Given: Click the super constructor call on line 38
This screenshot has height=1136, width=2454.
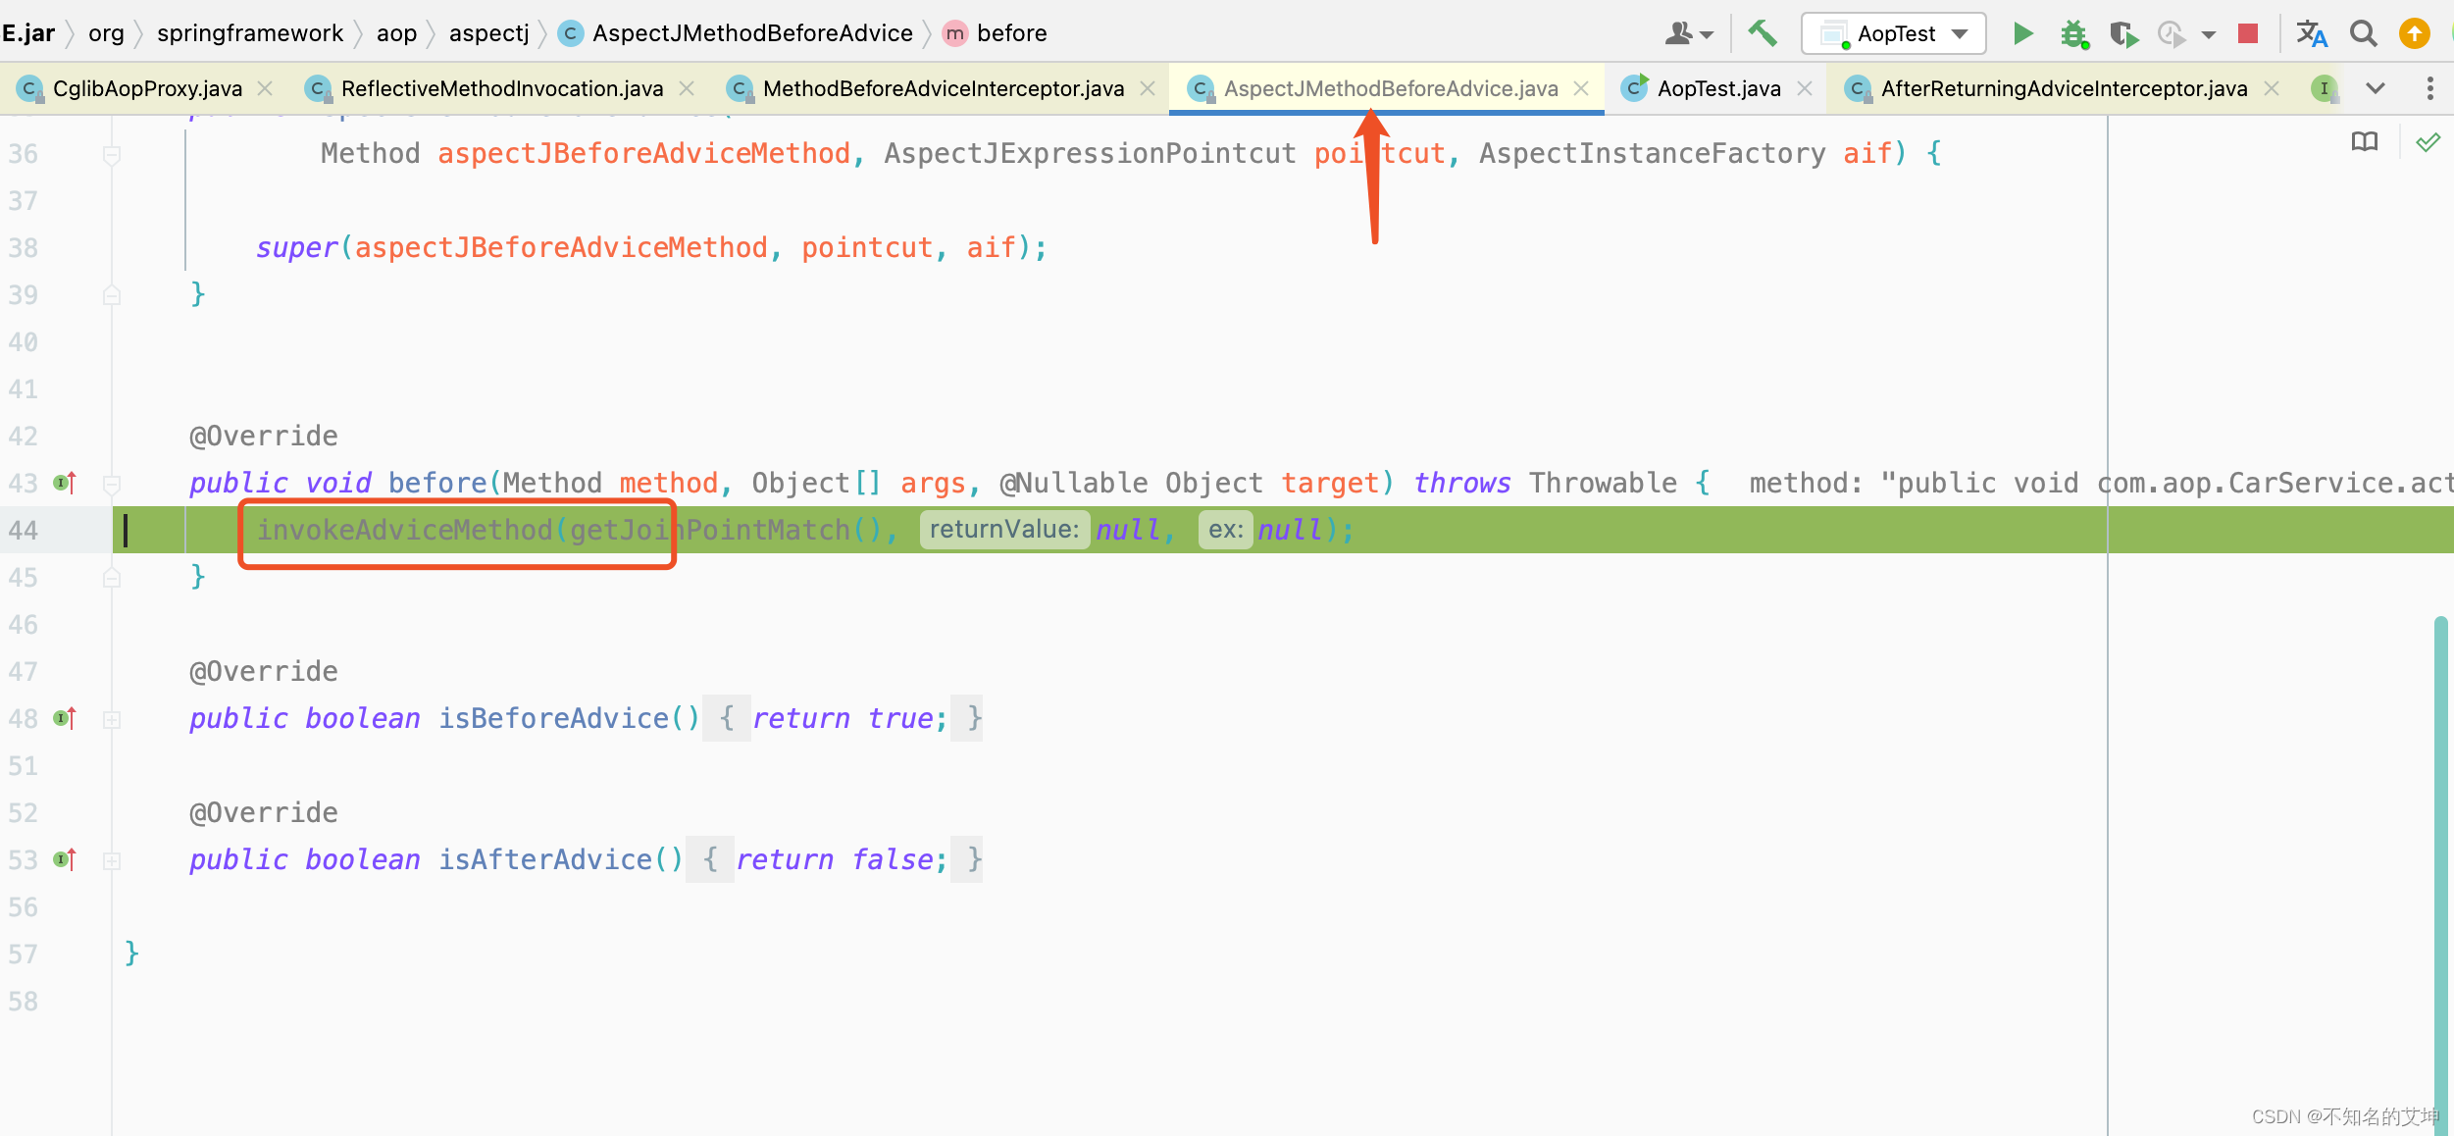Looking at the screenshot, I should point(296,247).
